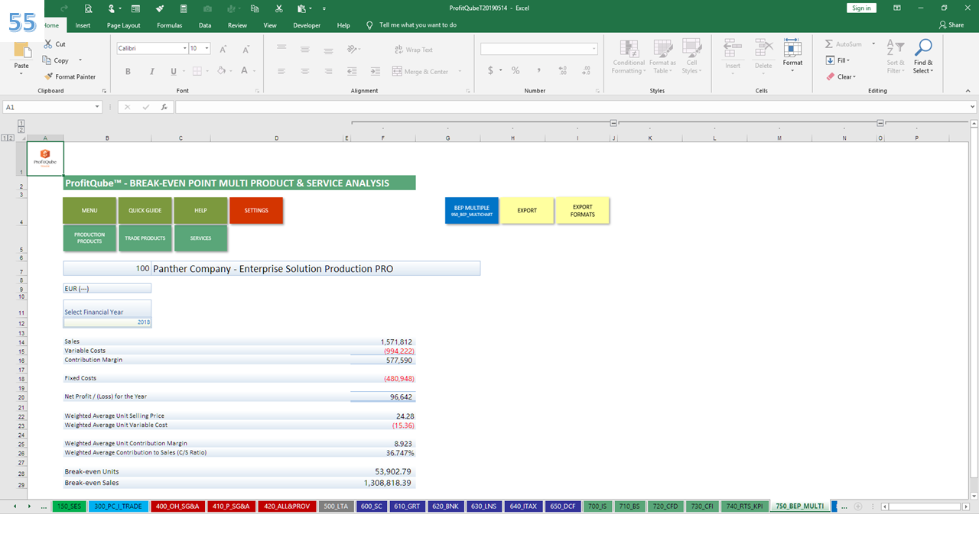
Task: Open Conditional Formatting
Action: (629, 57)
